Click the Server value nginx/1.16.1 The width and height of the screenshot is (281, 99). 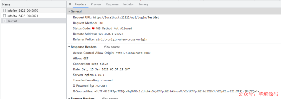pyautogui.click(x=94, y=75)
